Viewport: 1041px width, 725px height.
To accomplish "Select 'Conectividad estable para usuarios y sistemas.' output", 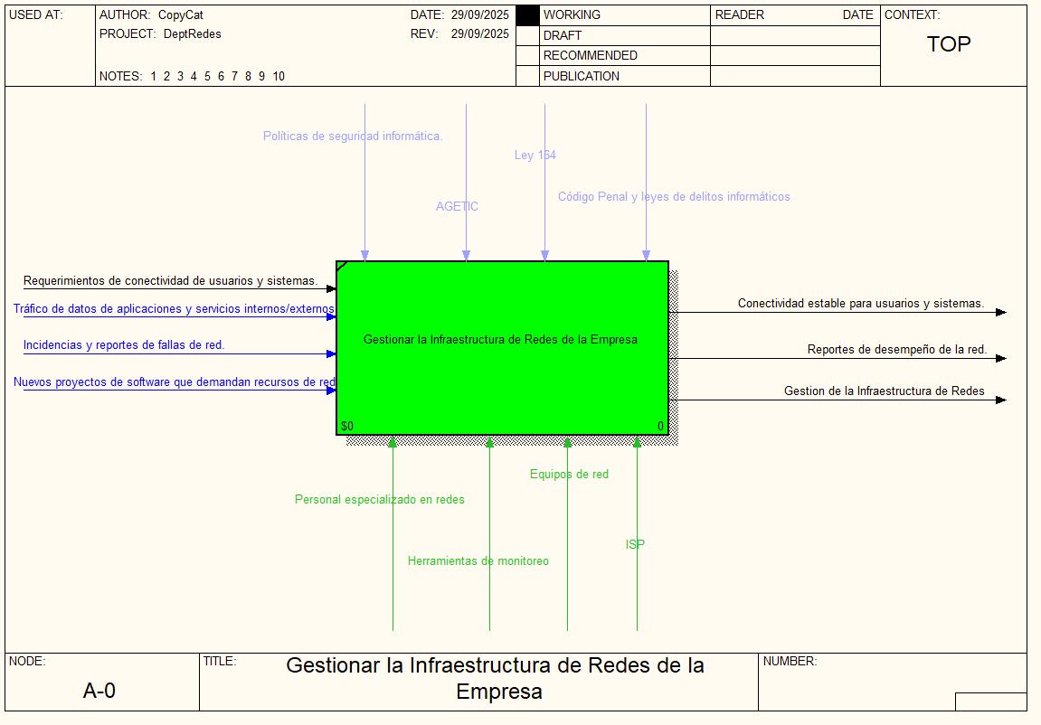I will coord(860,304).
